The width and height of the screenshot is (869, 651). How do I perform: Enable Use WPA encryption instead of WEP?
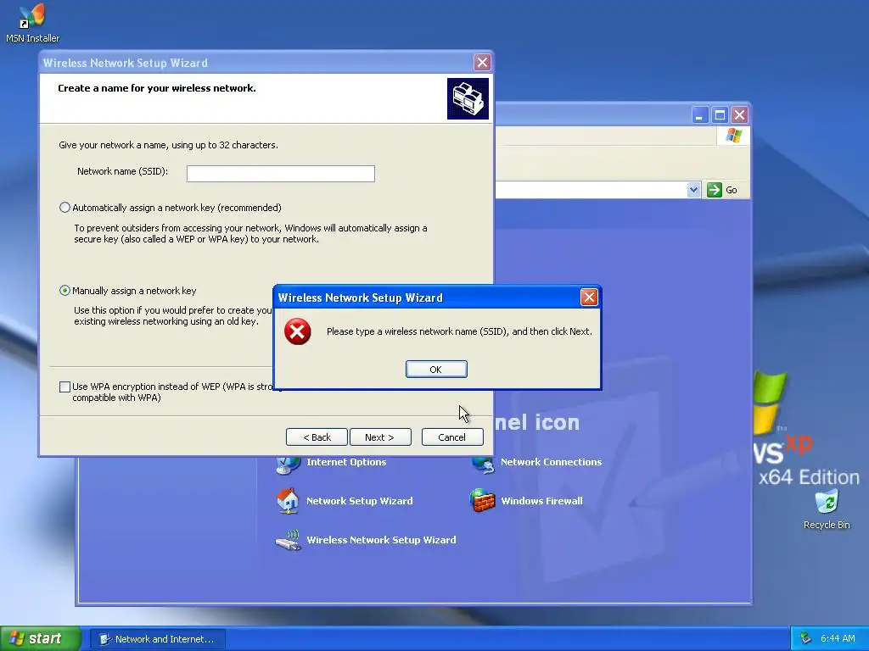click(64, 387)
